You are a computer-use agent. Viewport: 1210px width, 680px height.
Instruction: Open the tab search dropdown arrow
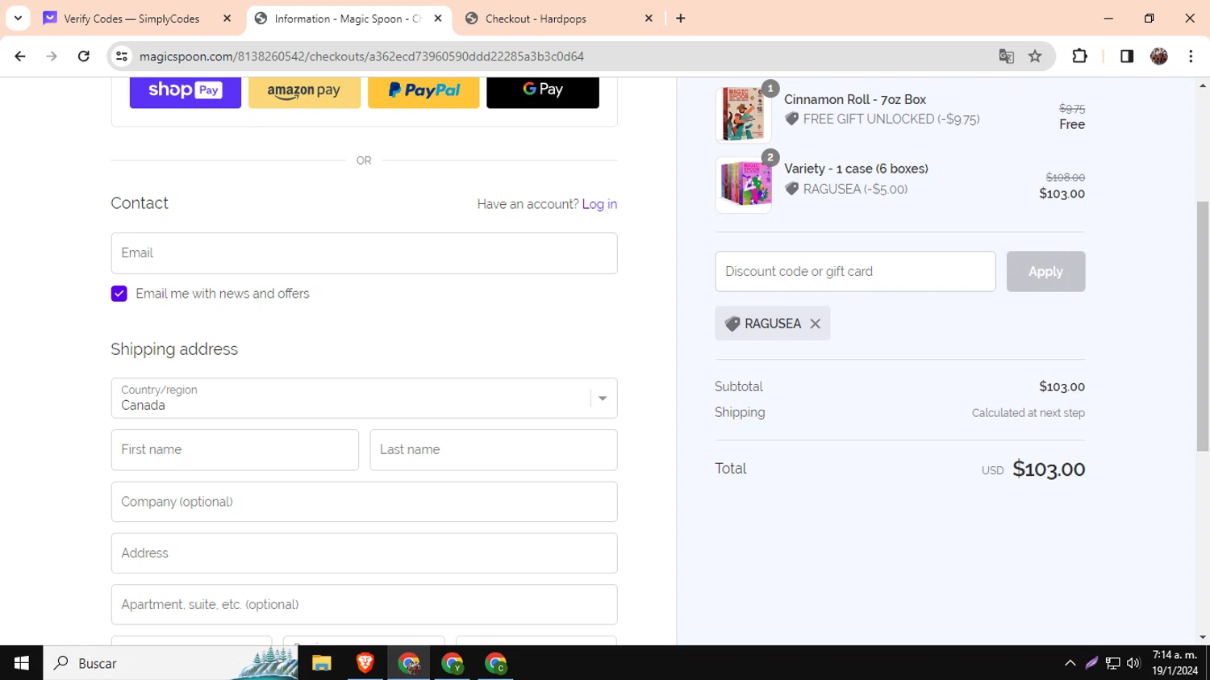(18, 18)
